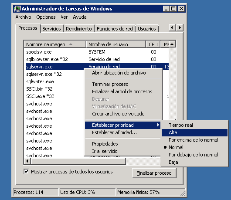231x200 pixels.
Task: Select the SSCi.bin *32 process
Action: click(54, 89)
